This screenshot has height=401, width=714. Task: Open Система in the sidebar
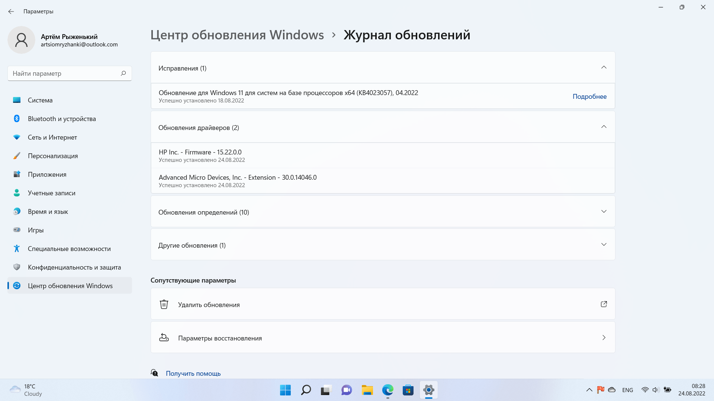point(40,100)
